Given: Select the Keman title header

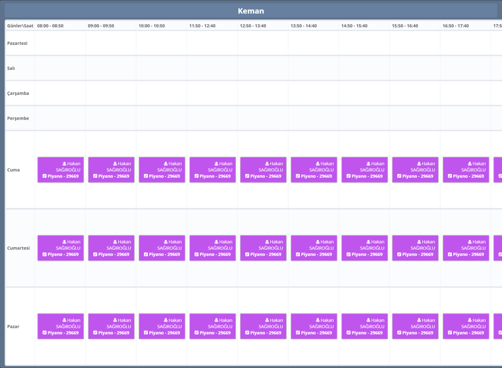Looking at the screenshot, I should 251,11.
